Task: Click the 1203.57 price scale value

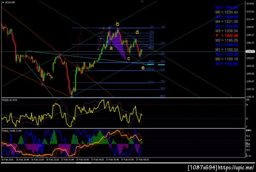Action: [250, 58]
